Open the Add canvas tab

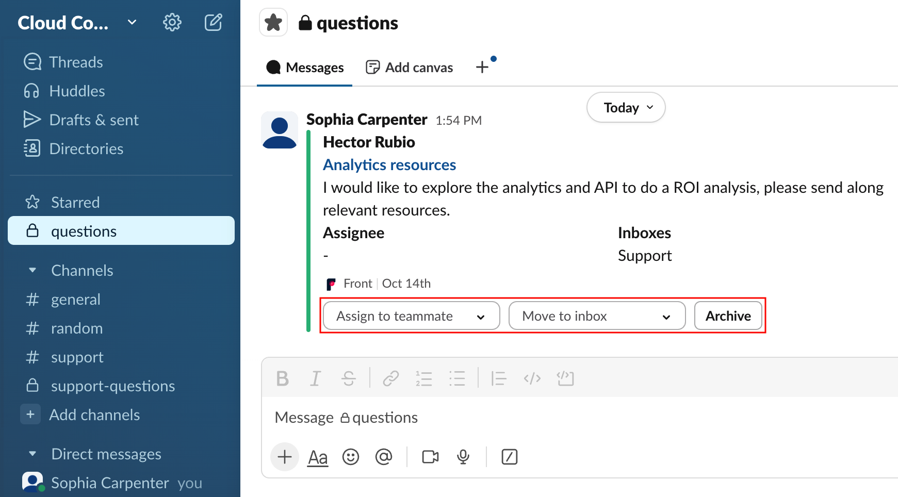coord(410,68)
